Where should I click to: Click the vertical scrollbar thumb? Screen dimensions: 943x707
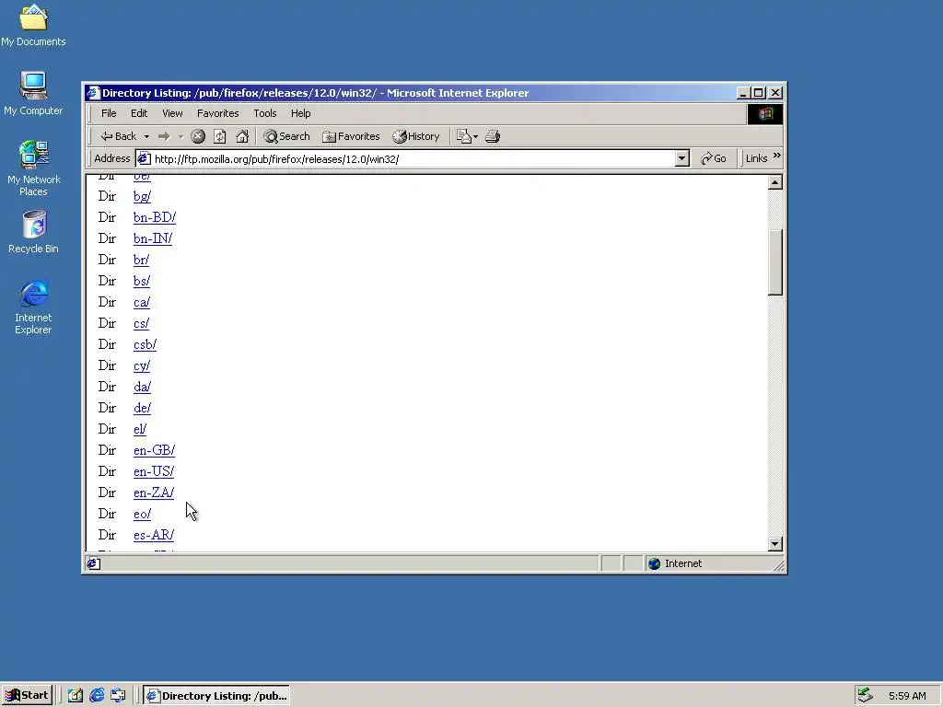775,262
